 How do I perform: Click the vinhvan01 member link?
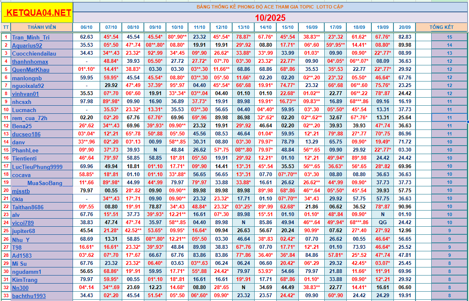point(25,94)
